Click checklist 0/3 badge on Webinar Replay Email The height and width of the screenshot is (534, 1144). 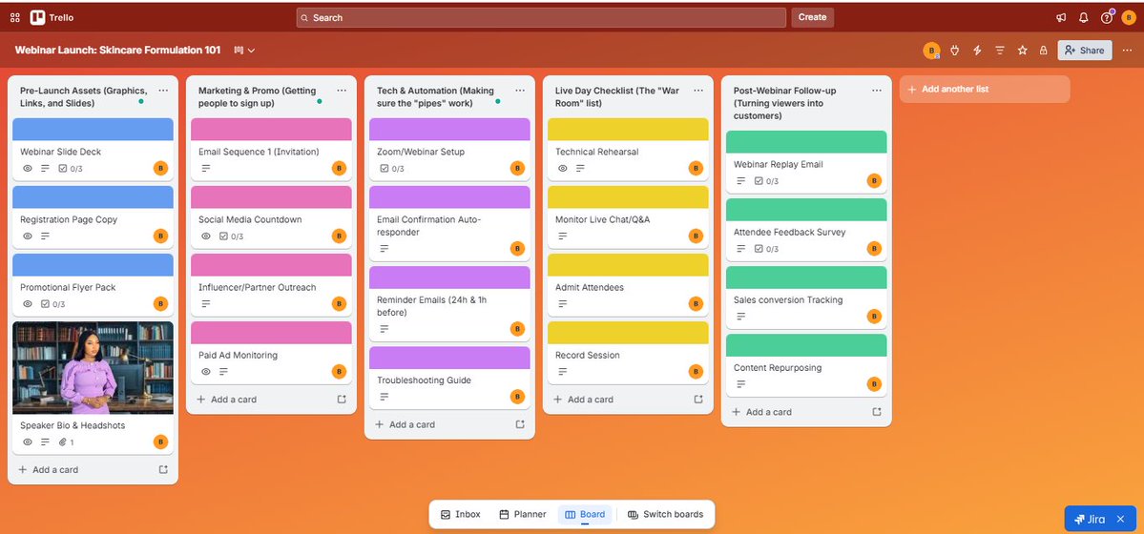click(x=766, y=181)
